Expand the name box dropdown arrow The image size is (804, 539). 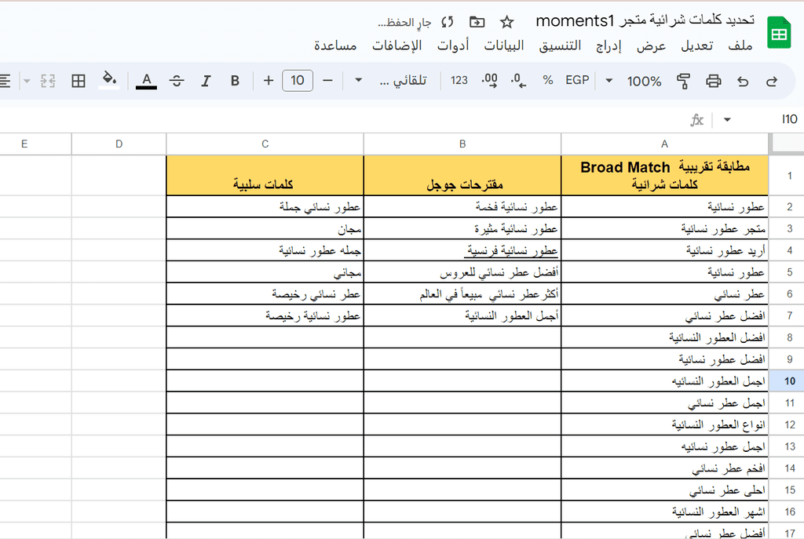727,120
